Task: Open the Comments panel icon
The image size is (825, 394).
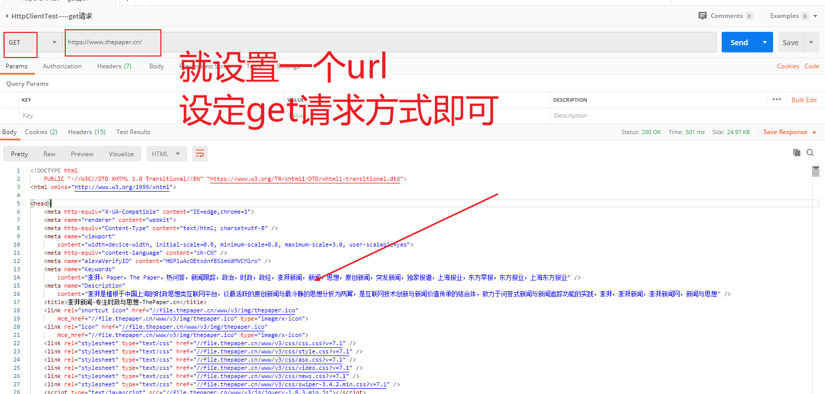Action: 703,16
